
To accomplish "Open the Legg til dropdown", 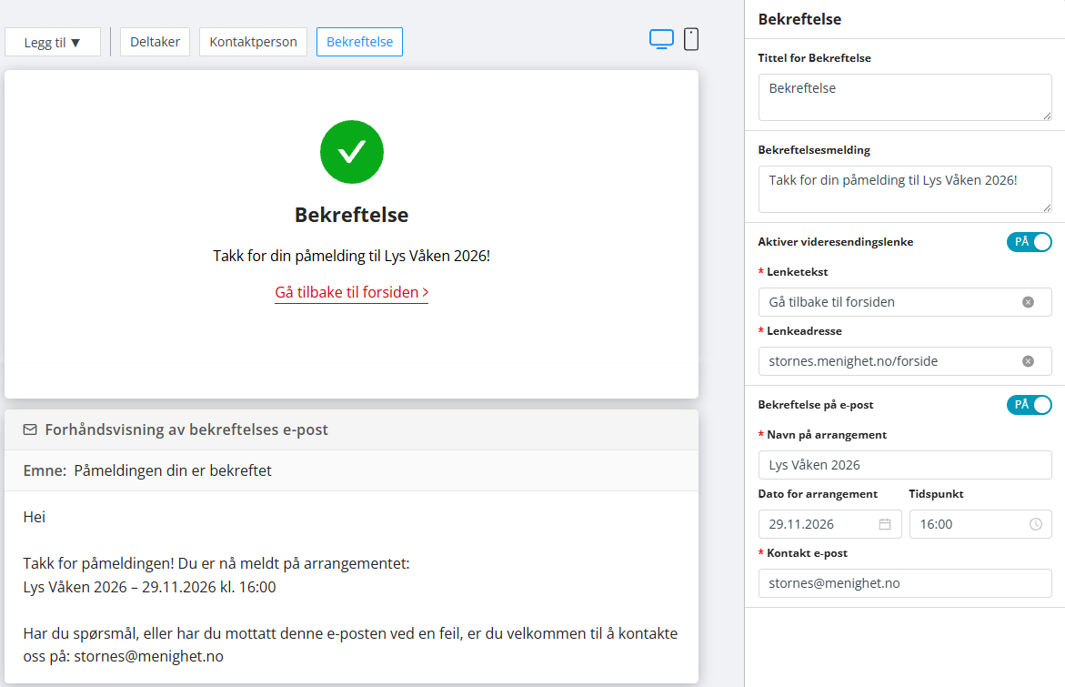I will (x=53, y=42).
